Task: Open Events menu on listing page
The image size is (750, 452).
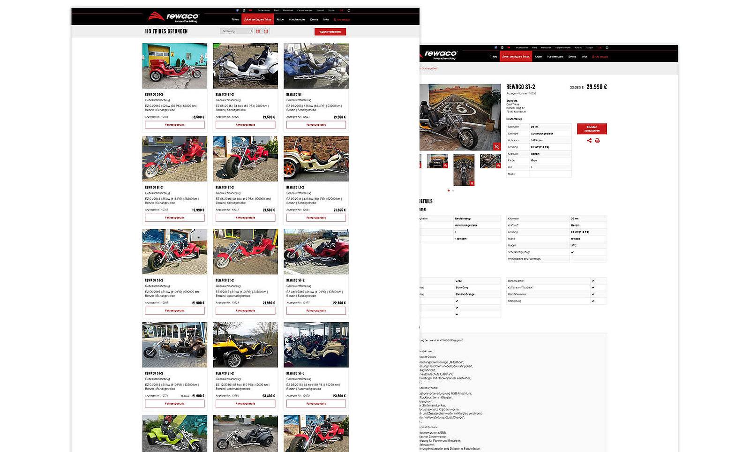Action: tap(314, 20)
